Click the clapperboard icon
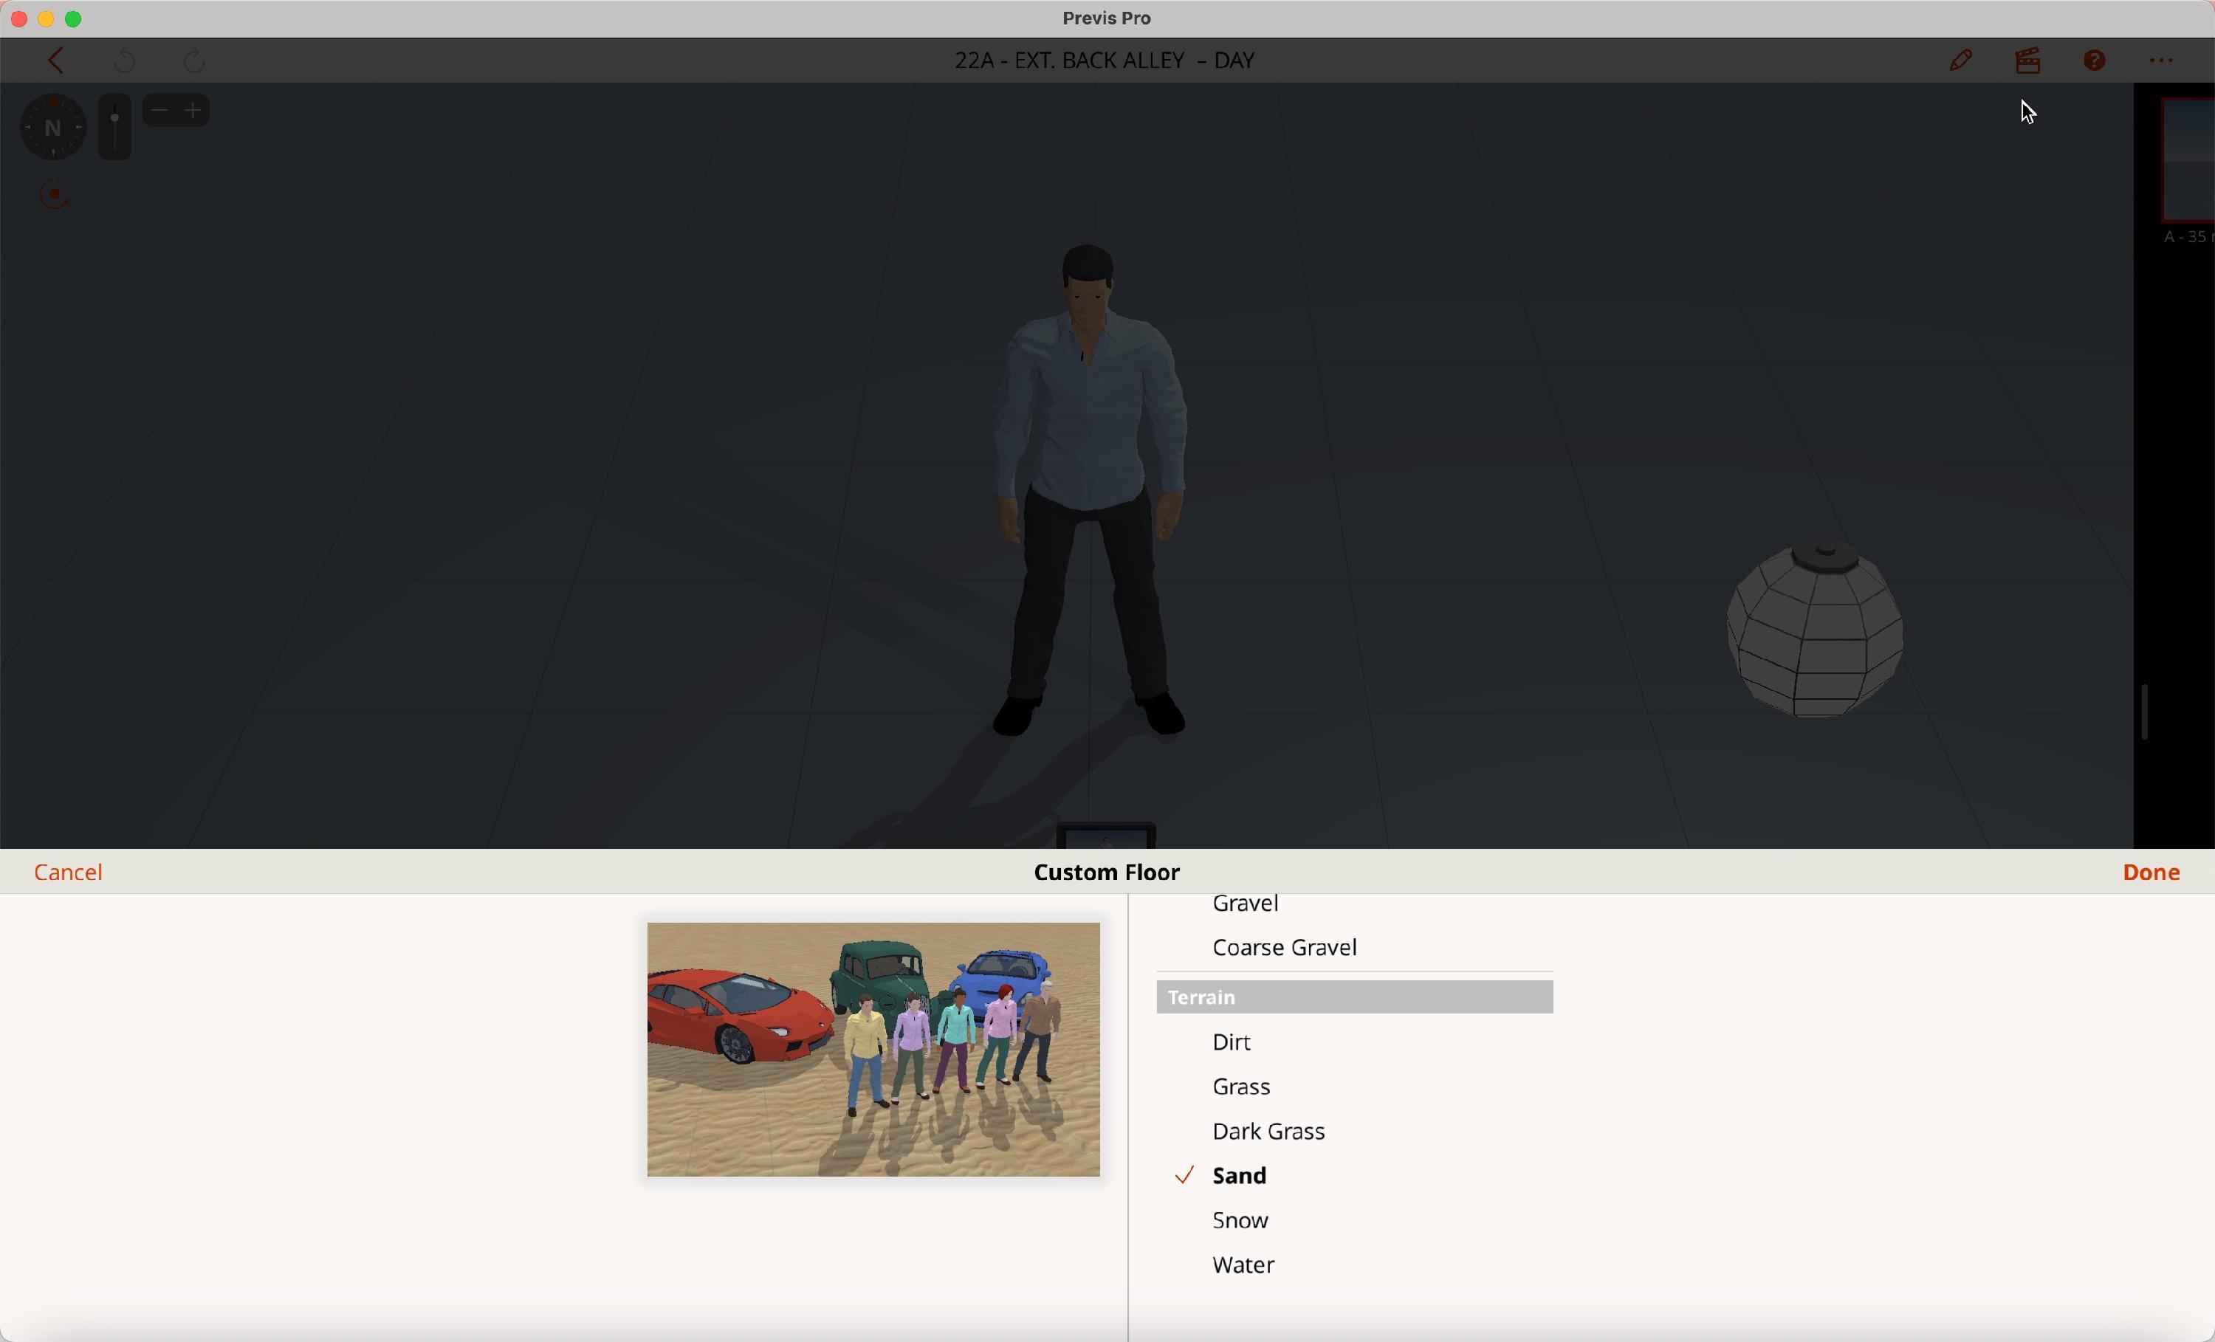This screenshot has height=1342, width=2215. pyautogui.click(x=2028, y=61)
